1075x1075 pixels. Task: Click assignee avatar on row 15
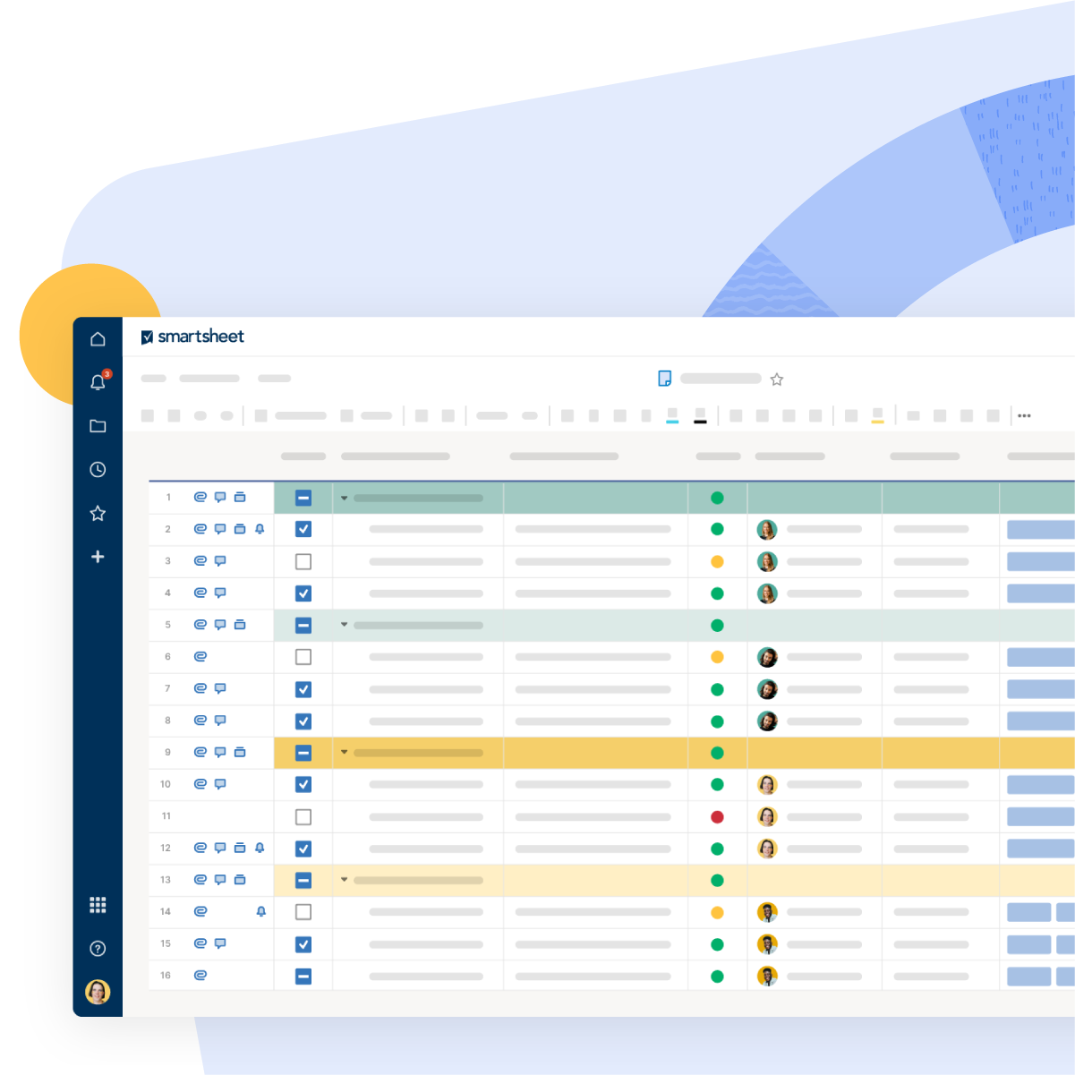point(767,944)
